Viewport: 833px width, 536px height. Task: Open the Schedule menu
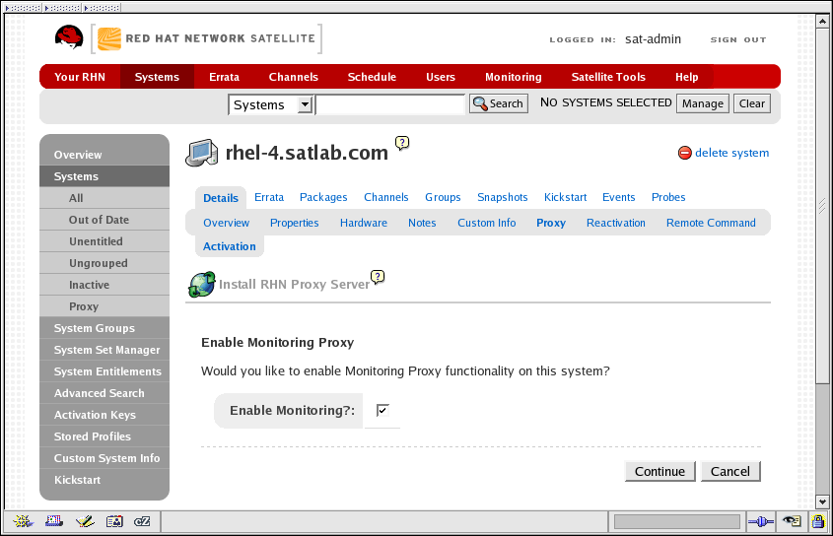coord(372,77)
